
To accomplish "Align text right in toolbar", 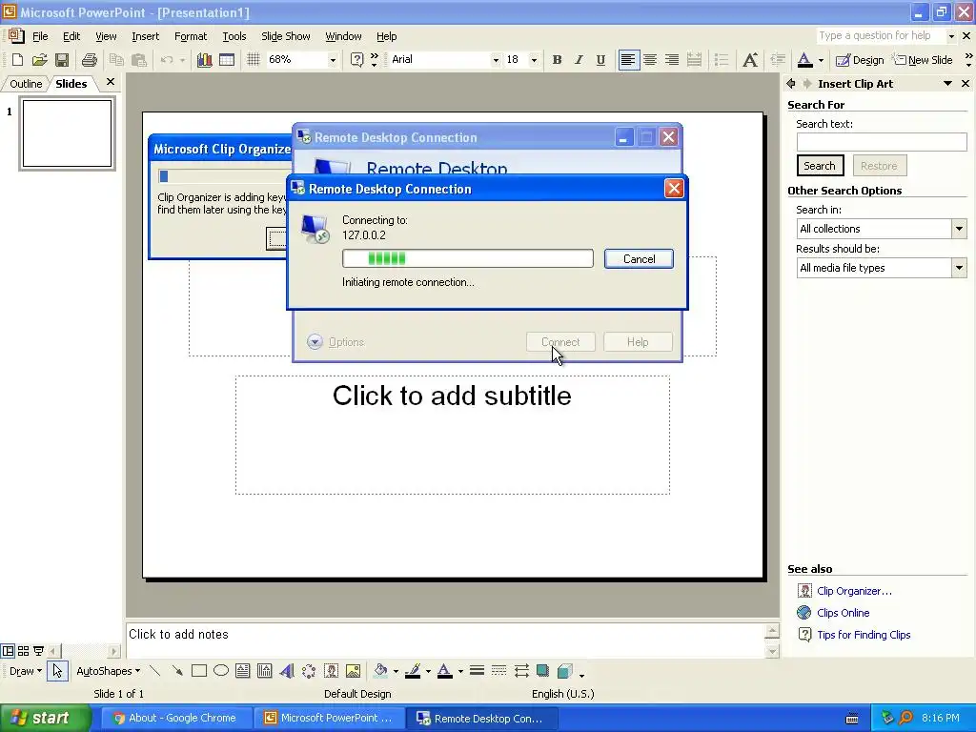I will (x=672, y=60).
